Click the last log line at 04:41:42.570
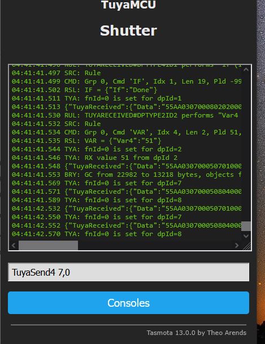 [x=97, y=234]
